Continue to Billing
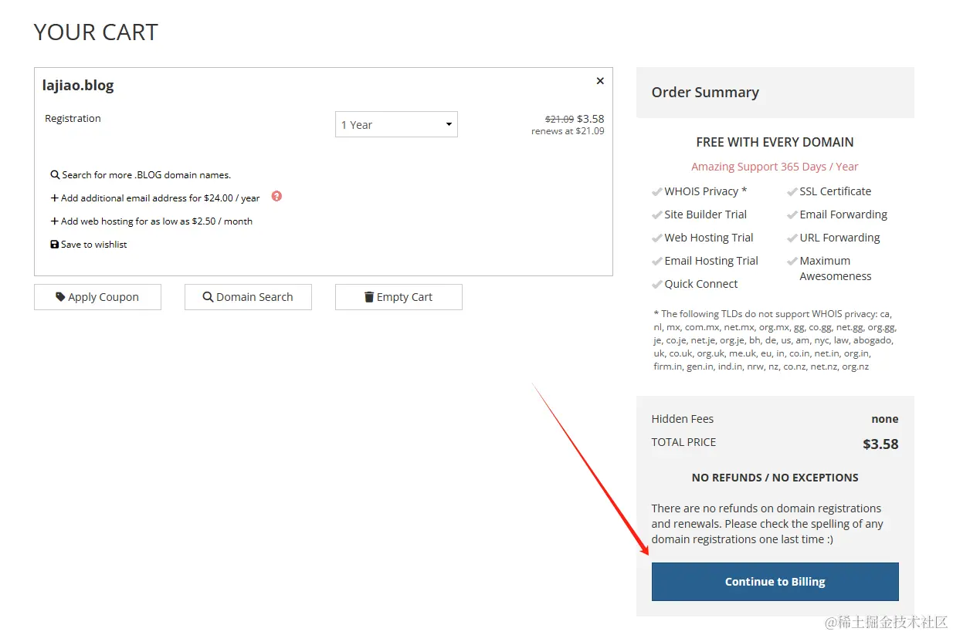This screenshot has height=635, width=953. 775,582
